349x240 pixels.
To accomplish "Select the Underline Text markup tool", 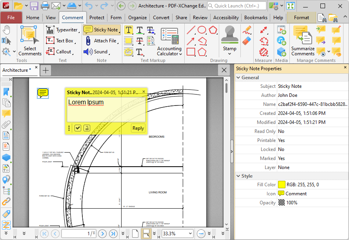I will click(x=140, y=30).
